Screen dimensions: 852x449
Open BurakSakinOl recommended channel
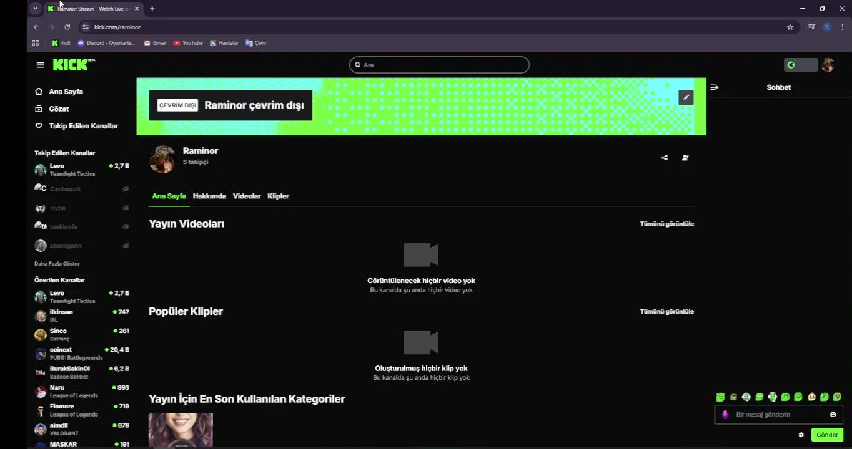(82, 372)
